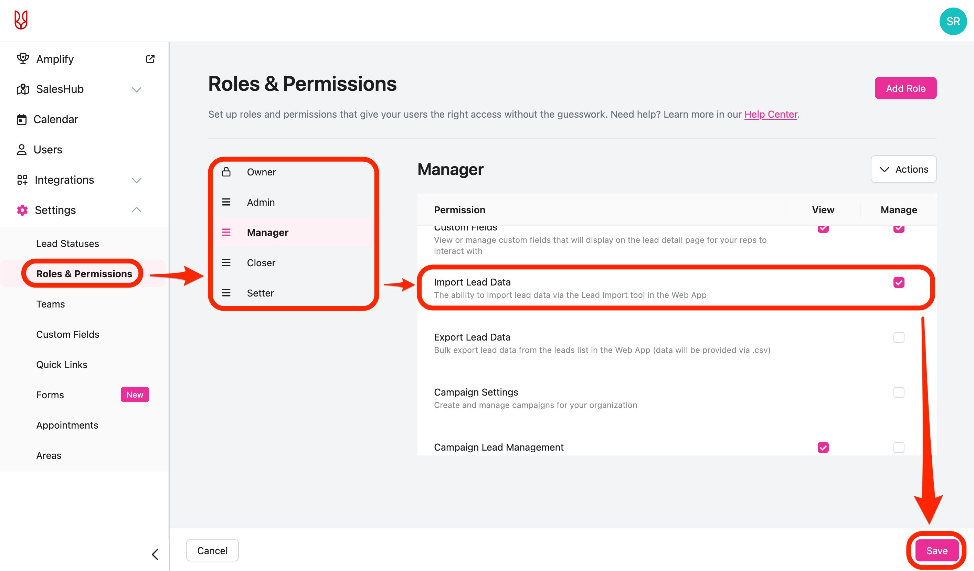This screenshot has width=974, height=571.
Task: Click the SalesHub map icon
Action: (23, 89)
